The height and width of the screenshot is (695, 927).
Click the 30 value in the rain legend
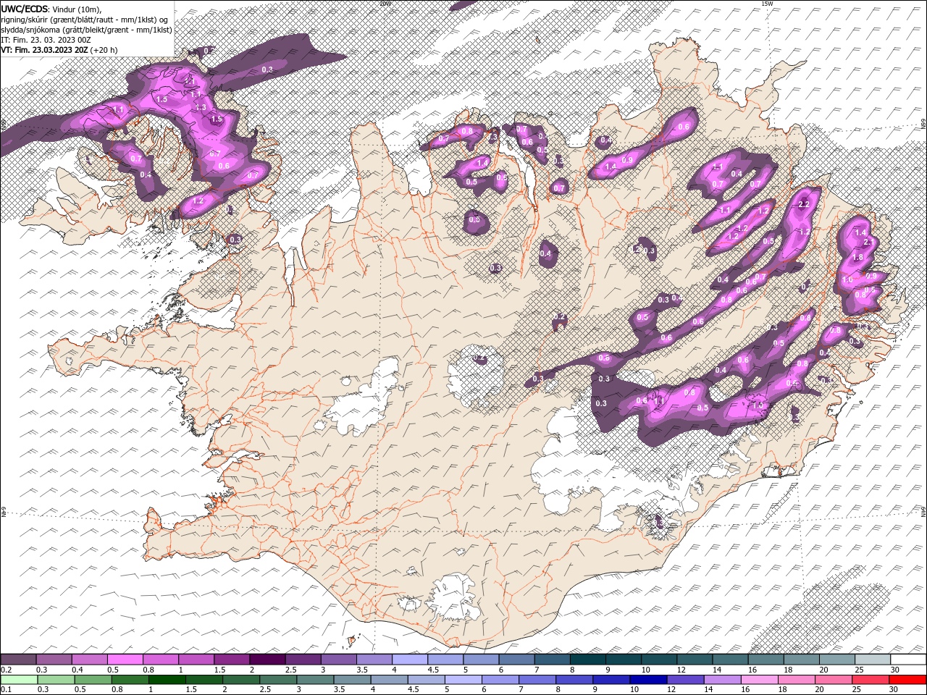click(x=893, y=689)
